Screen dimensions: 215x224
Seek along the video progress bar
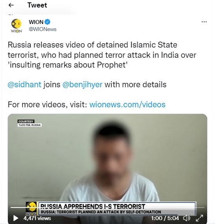(x=107, y=207)
